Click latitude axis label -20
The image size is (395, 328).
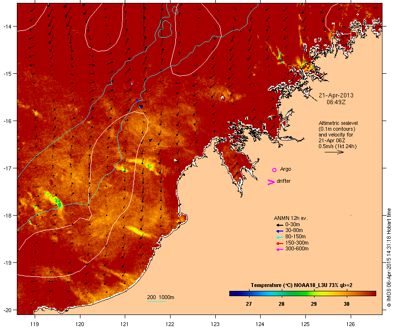[x=7, y=310]
